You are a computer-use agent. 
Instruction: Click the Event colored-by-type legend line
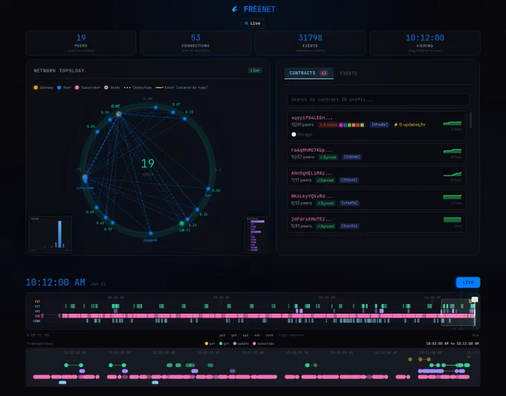click(159, 88)
